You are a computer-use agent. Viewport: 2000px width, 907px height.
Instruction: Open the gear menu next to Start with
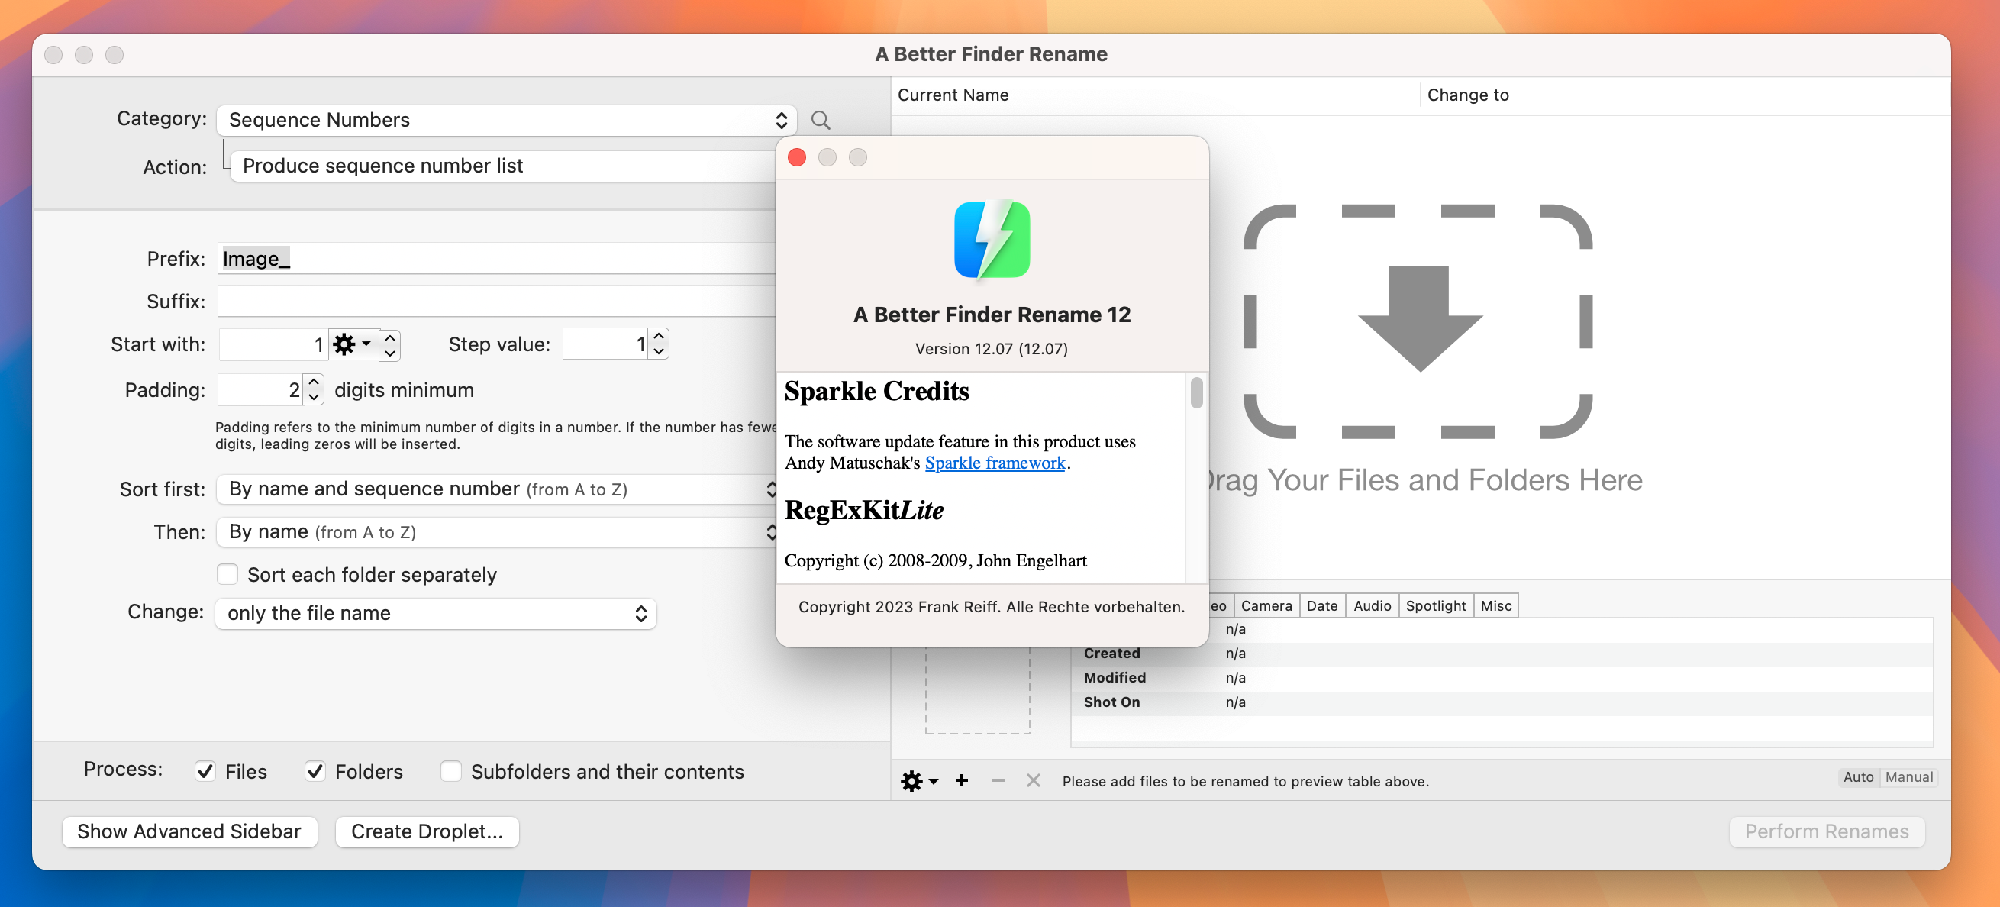pyautogui.click(x=352, y=344)
